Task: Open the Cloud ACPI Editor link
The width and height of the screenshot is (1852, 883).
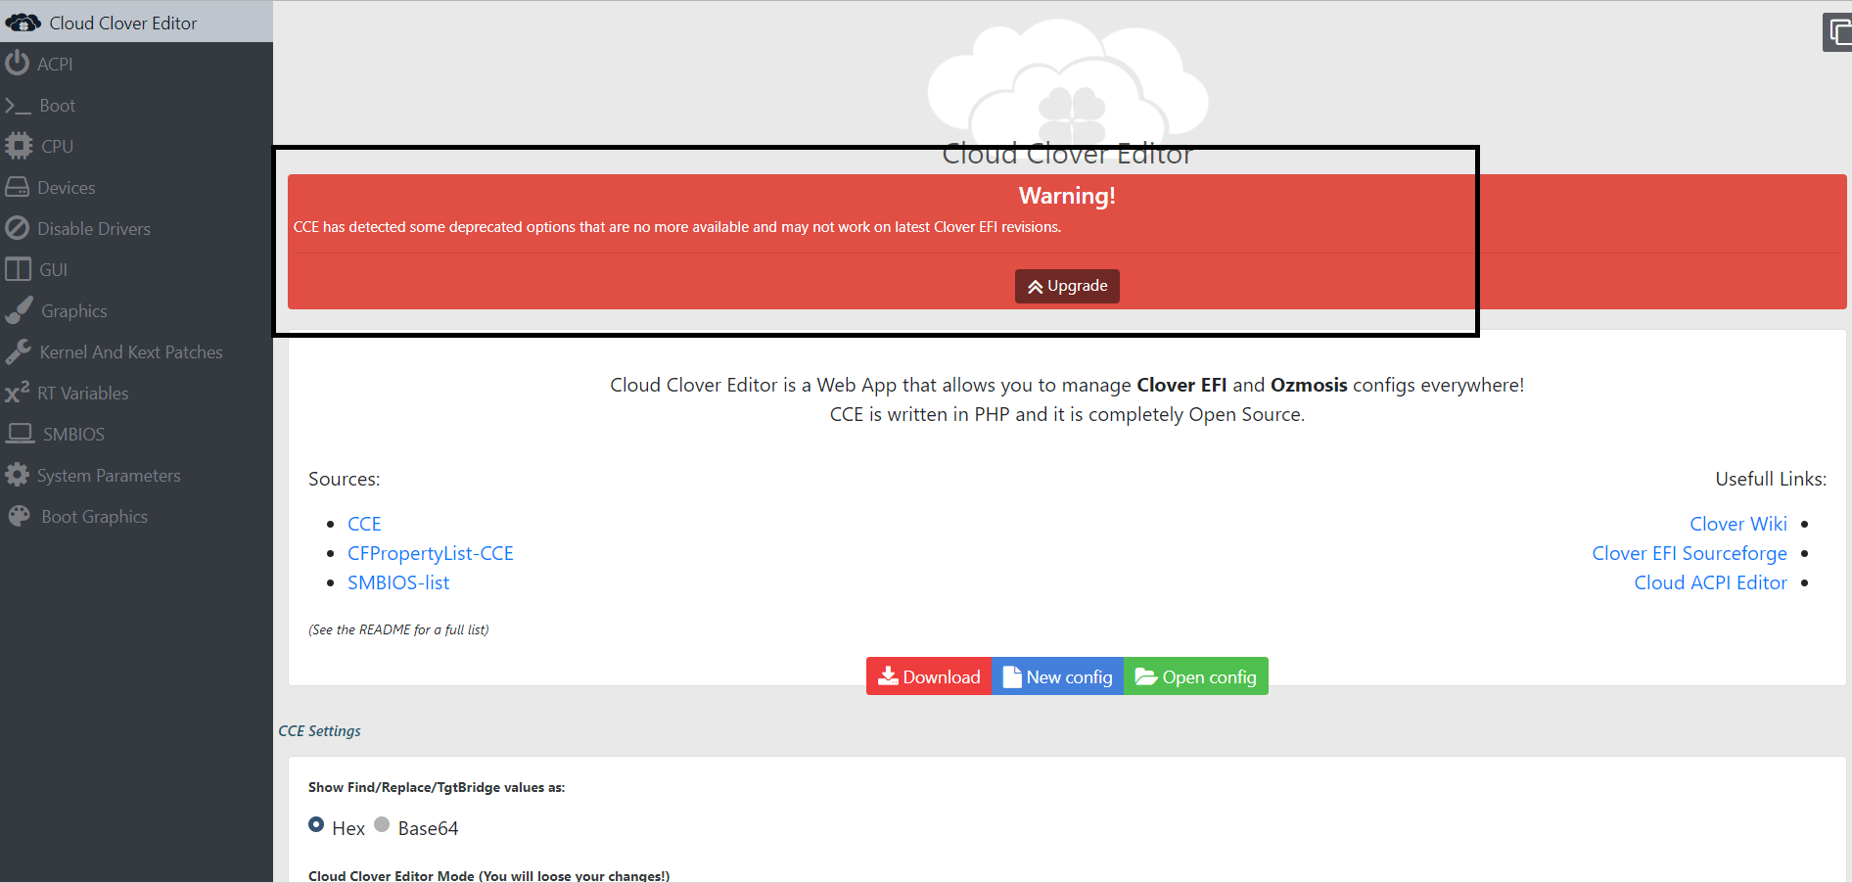Action: coord(1711,582)
